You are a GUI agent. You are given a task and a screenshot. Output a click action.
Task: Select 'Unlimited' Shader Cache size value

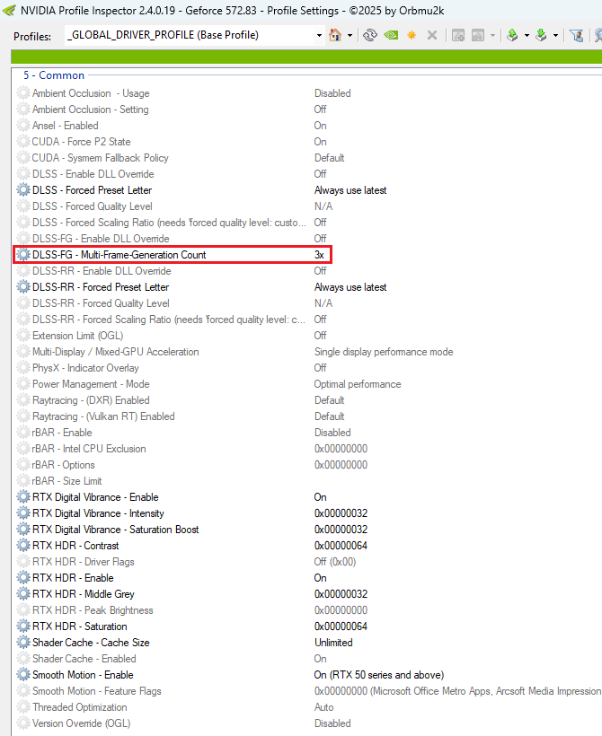click(333, 643)
